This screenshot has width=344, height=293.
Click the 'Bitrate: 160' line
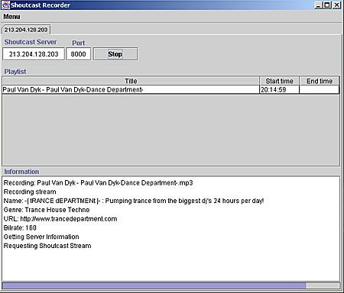point(20,228)
